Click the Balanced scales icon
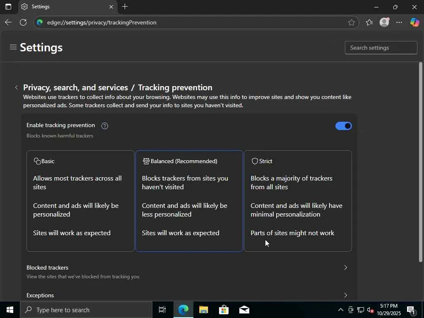The width and height of the screenshot is (424, 318). click(x=146, y=161)
